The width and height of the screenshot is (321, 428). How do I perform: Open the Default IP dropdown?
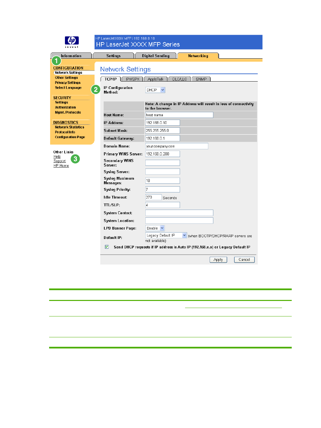pos(166,236)
